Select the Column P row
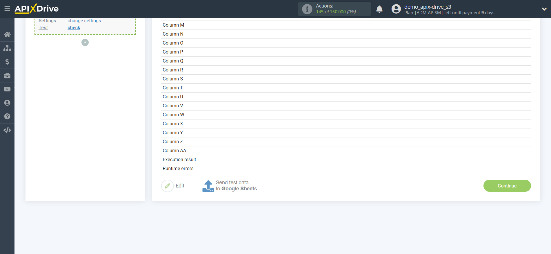Screen dimensions: 551x254 point(346,52)
